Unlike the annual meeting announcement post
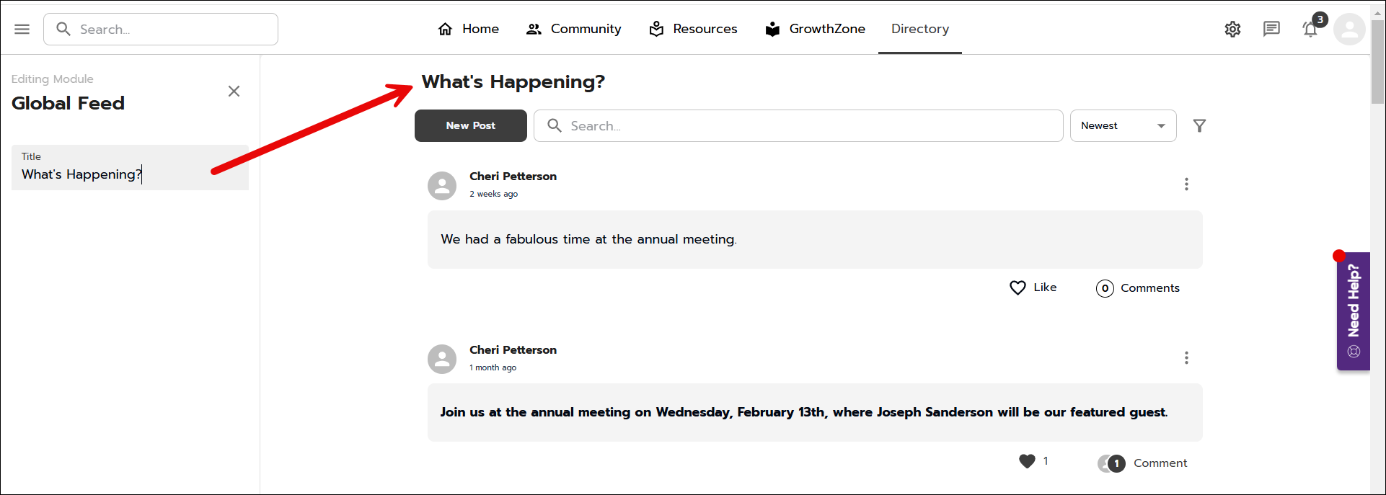Screen dimensions: 1386x495 click(x=1027, y=461)
